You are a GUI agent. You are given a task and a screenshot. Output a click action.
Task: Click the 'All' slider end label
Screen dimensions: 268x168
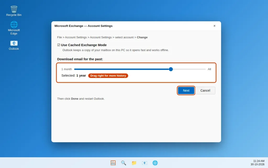(209, 69)
